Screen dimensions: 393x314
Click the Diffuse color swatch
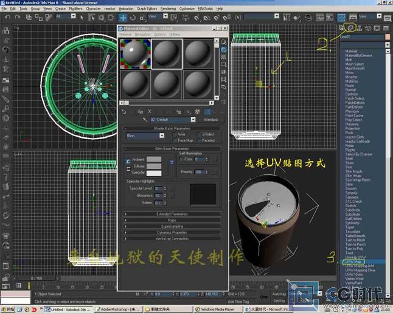[154, 166]
